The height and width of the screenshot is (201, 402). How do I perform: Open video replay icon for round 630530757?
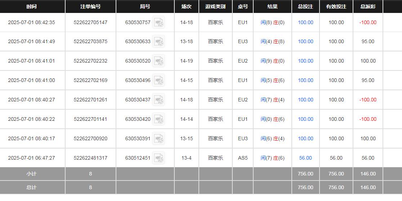[158, 22]
